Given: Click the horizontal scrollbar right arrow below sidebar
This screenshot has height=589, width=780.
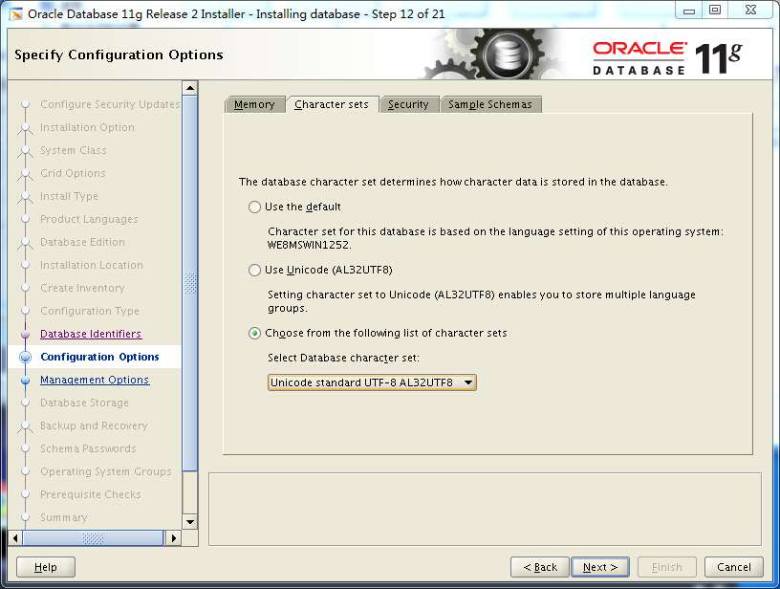Looking at the screenshot, I should coord(173,538).
